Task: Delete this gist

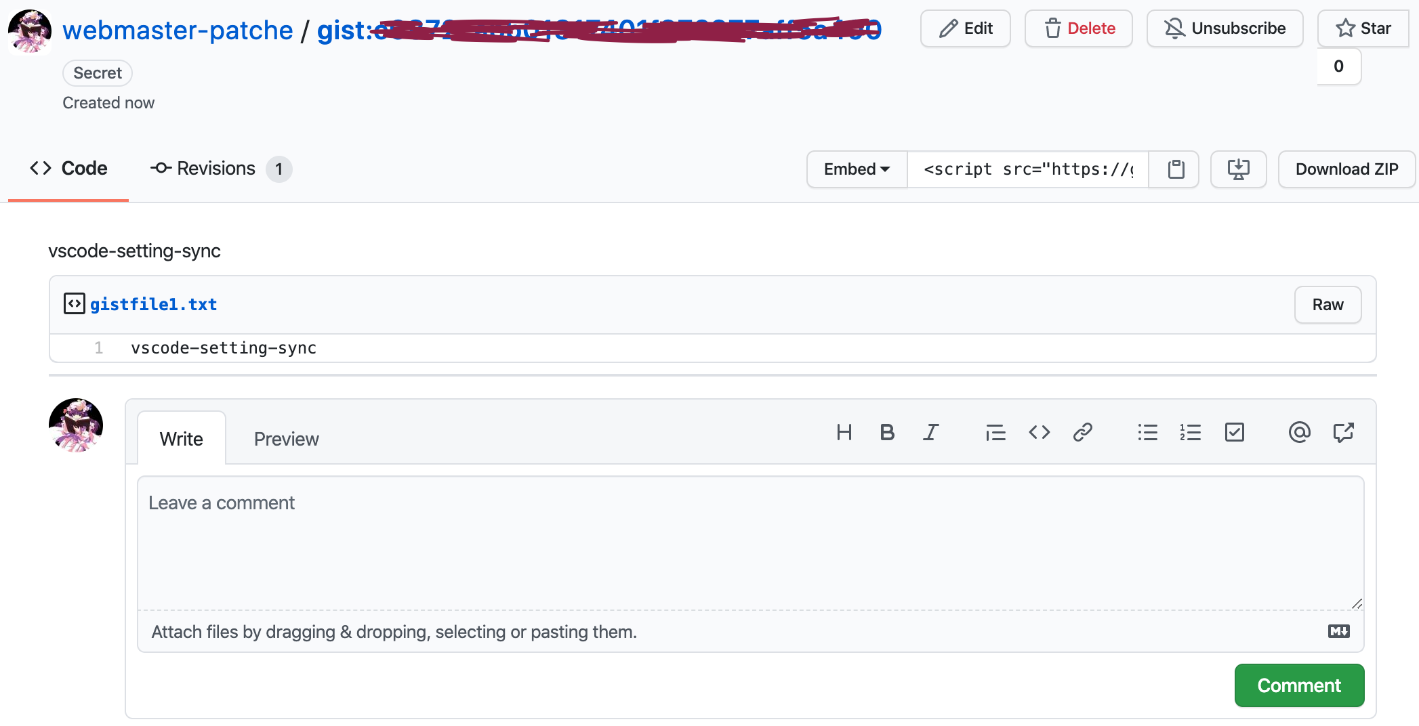Action: tap(1078, 28)
